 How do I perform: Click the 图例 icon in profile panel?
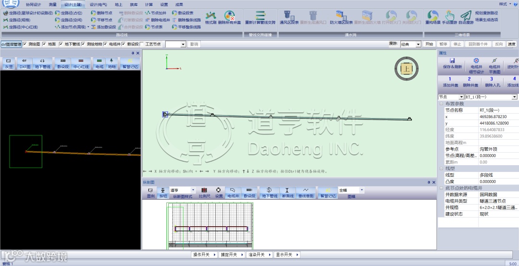[150, 193]
